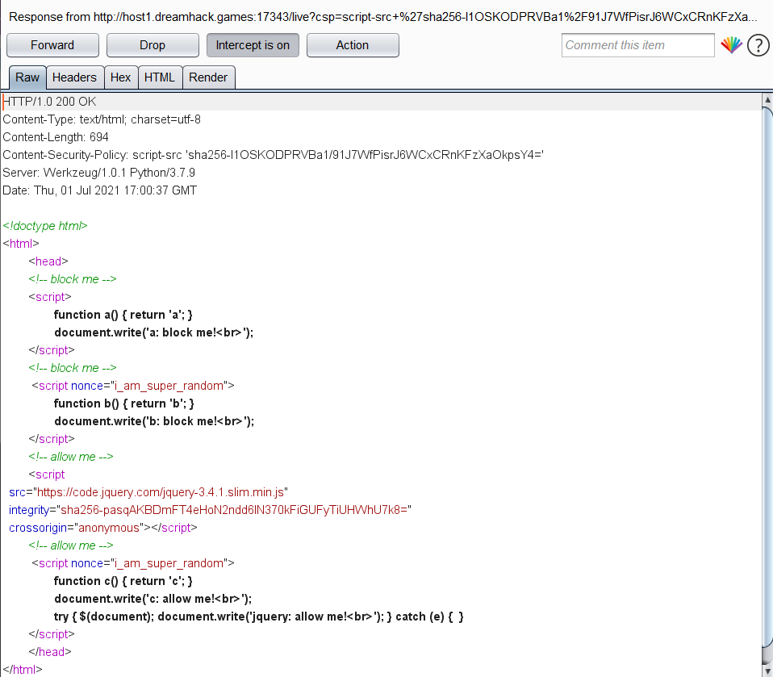Click the Content-Security-Policy header line
This screenshot has height=677, width=773.
click(273, 155)
